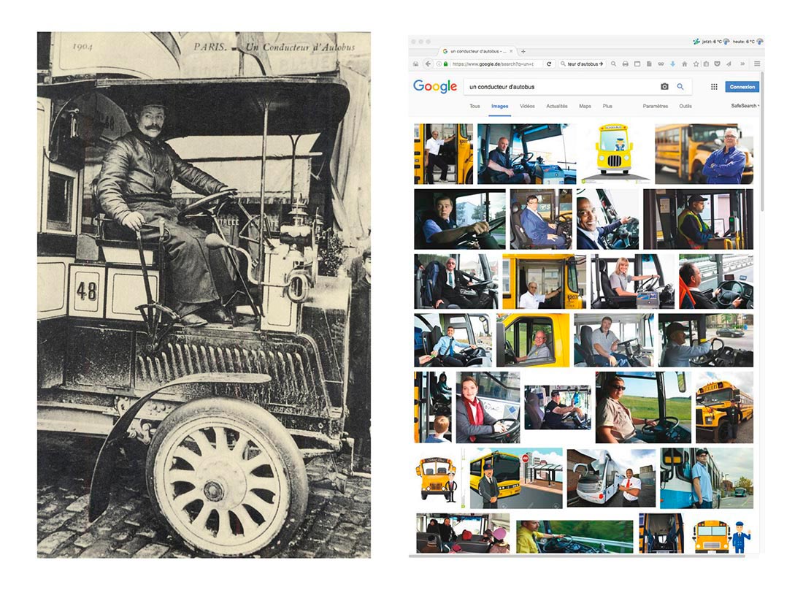Go back using the browser back arrow

pos(428,64)
